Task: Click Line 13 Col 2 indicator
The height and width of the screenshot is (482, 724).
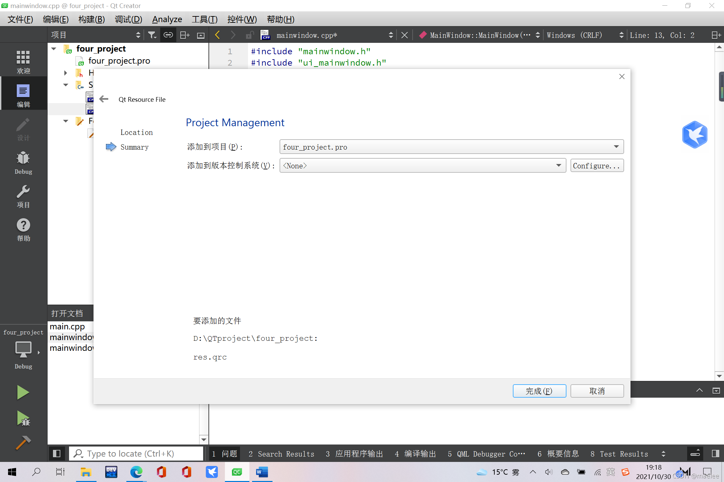Action: (662, 35)
